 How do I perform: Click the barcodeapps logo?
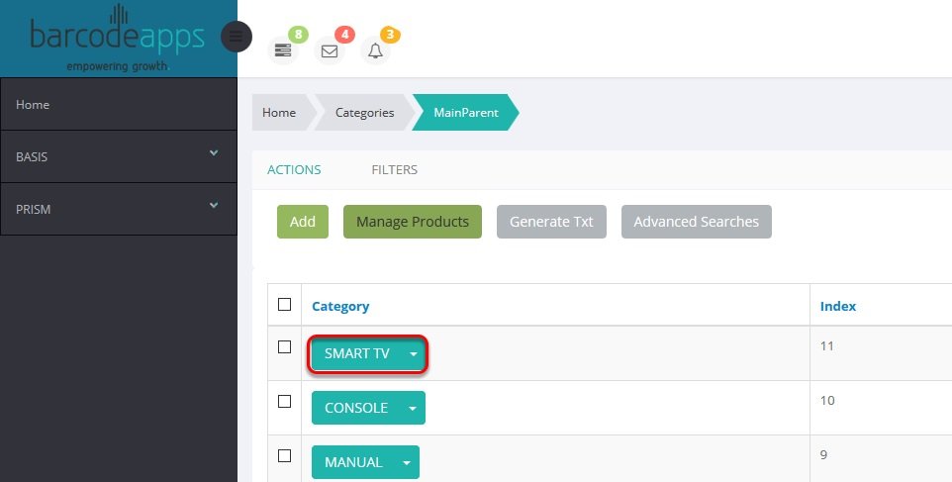118,38
